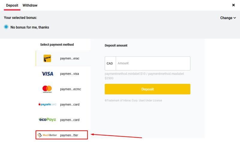Focus the Amount input field
This screenshot has width=240, height=142.
(153, 63)
